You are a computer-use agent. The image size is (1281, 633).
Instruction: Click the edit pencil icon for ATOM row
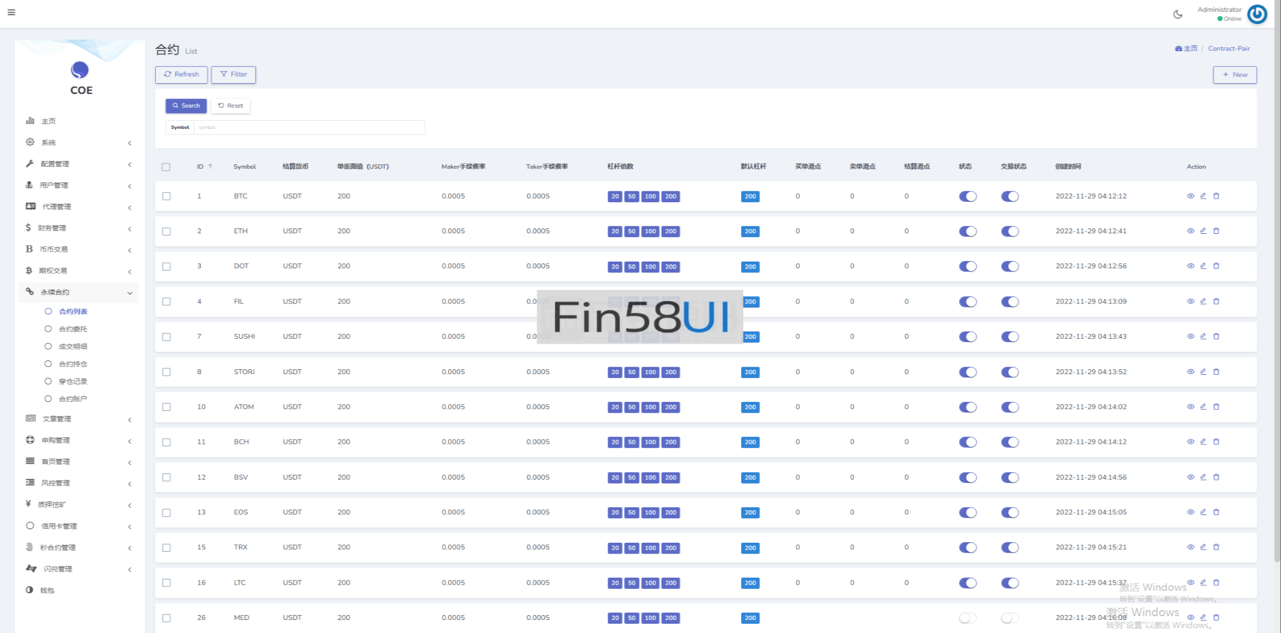click(x=1203, y=407)
